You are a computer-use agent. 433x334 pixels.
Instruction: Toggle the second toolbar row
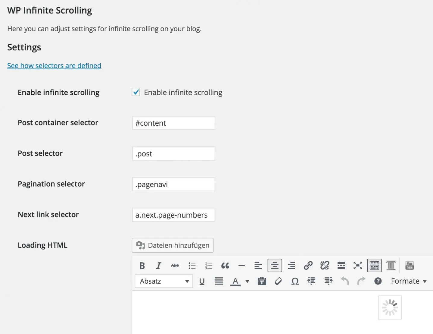point(374,266)
